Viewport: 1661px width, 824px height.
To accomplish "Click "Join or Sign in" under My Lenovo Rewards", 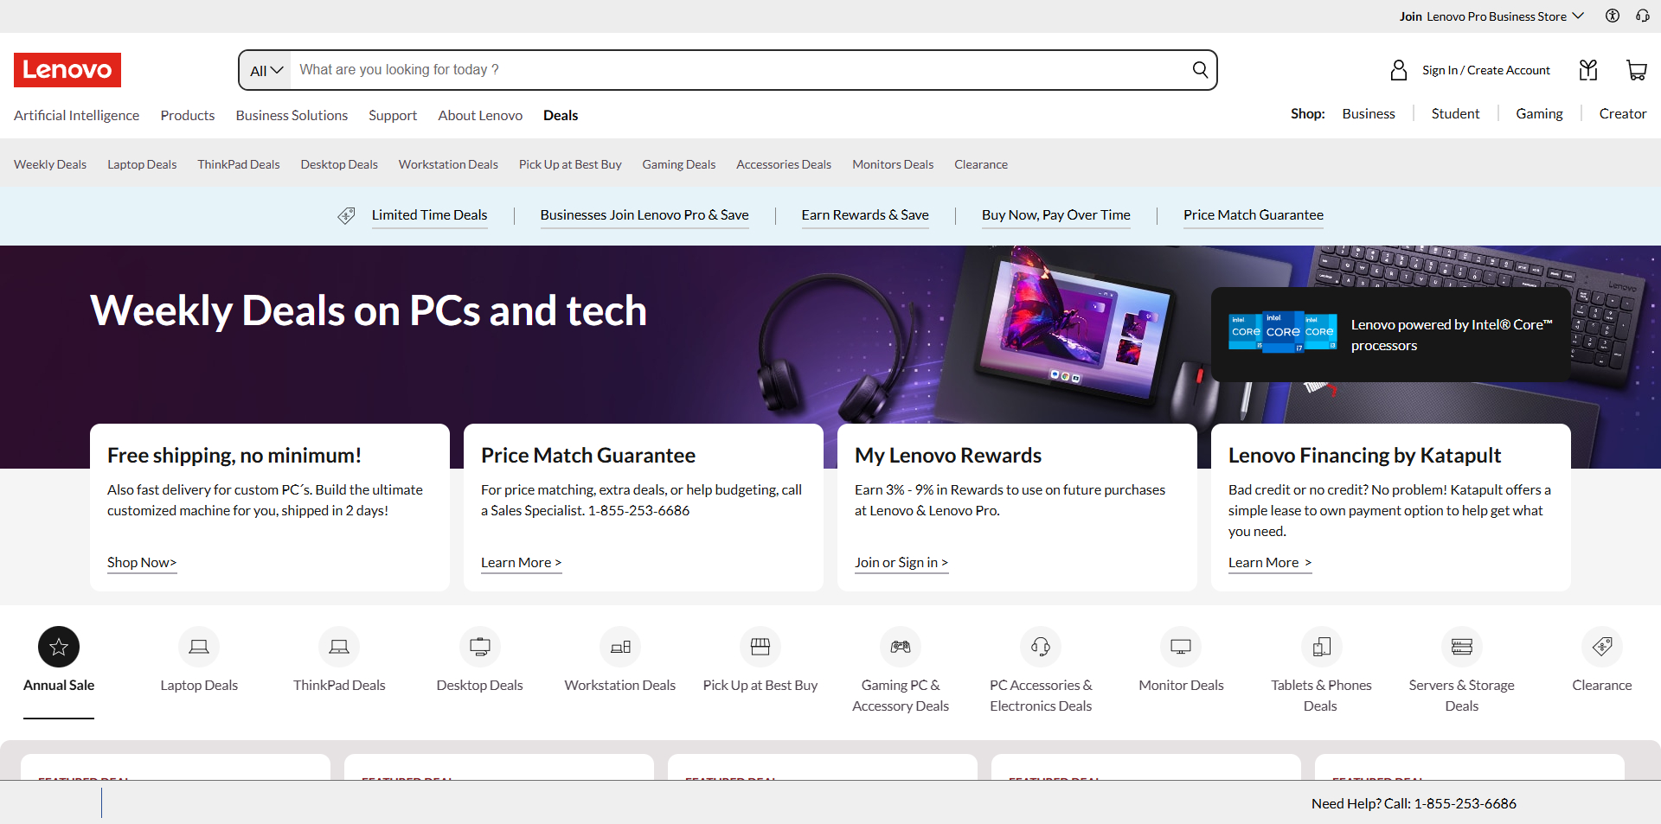I will tap(900, 562).
